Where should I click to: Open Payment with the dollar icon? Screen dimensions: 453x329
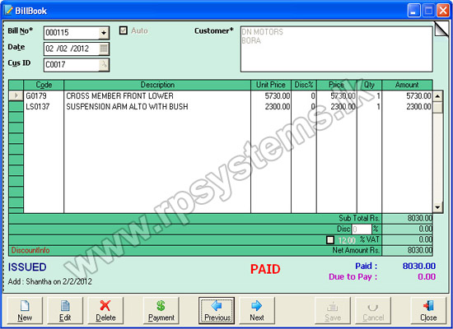(x=161, y=311)
